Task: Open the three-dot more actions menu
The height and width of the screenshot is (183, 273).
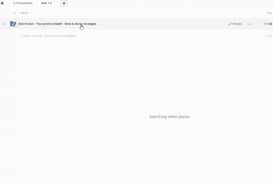Action: [249, 24]
